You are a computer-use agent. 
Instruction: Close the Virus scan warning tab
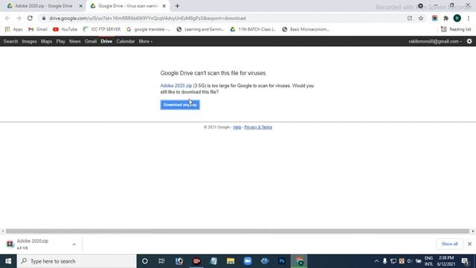click(164, 6)
